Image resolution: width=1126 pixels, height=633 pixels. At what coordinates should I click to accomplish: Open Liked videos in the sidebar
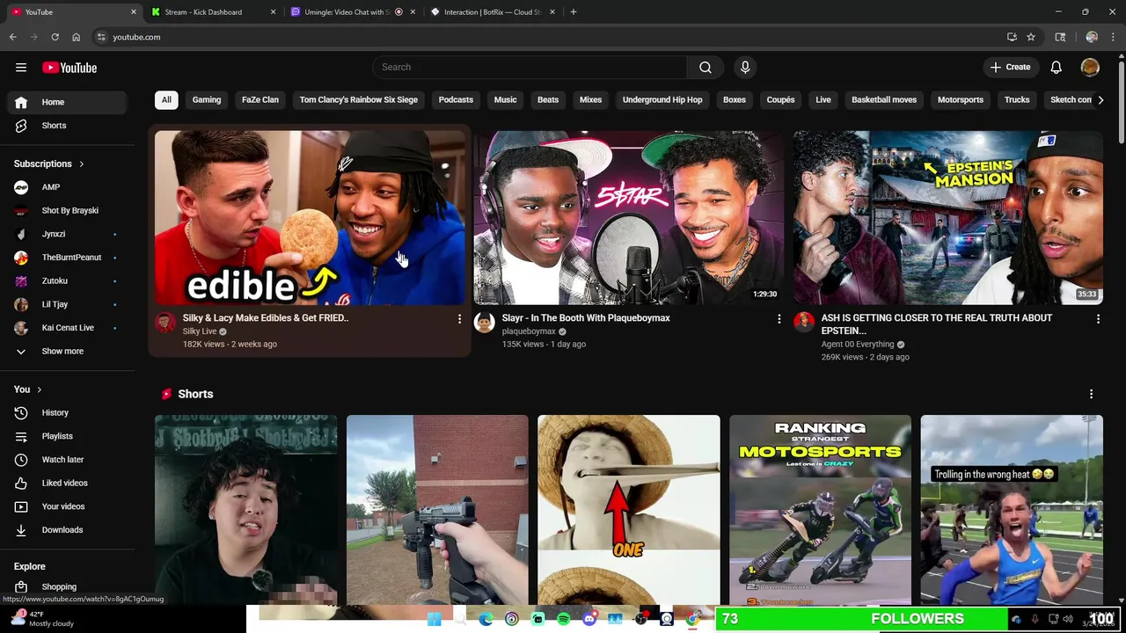pos(67,483)
